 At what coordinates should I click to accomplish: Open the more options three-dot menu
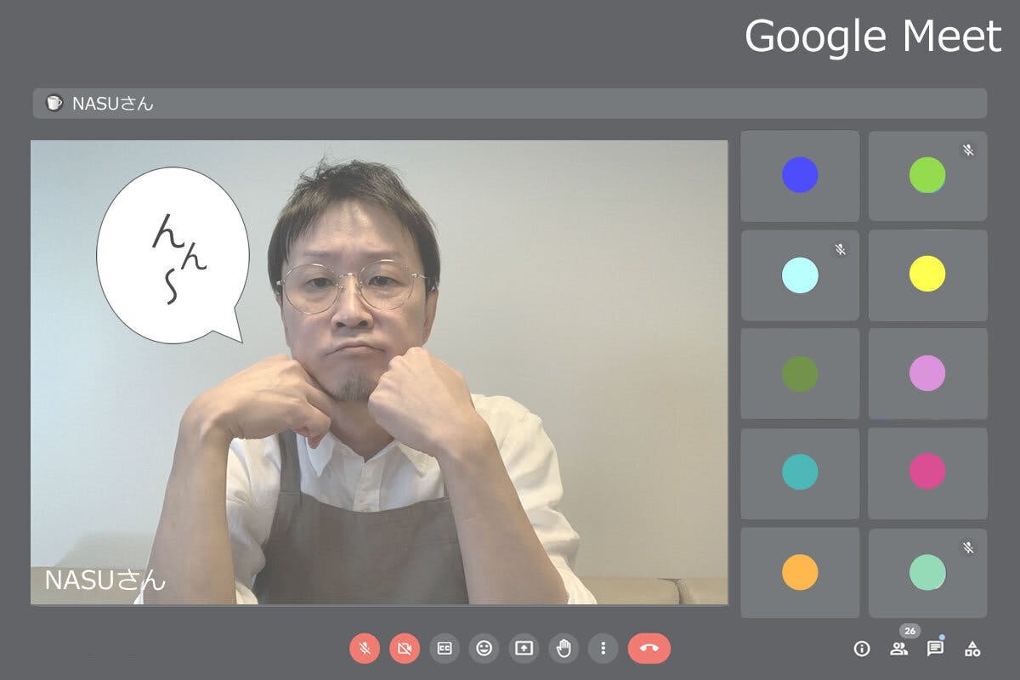603,649
